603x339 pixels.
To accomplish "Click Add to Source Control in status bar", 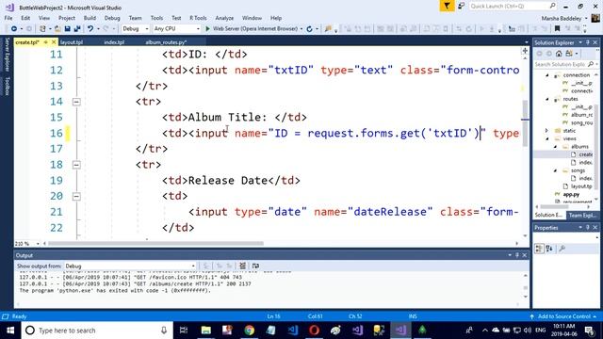I will [563, 316].
